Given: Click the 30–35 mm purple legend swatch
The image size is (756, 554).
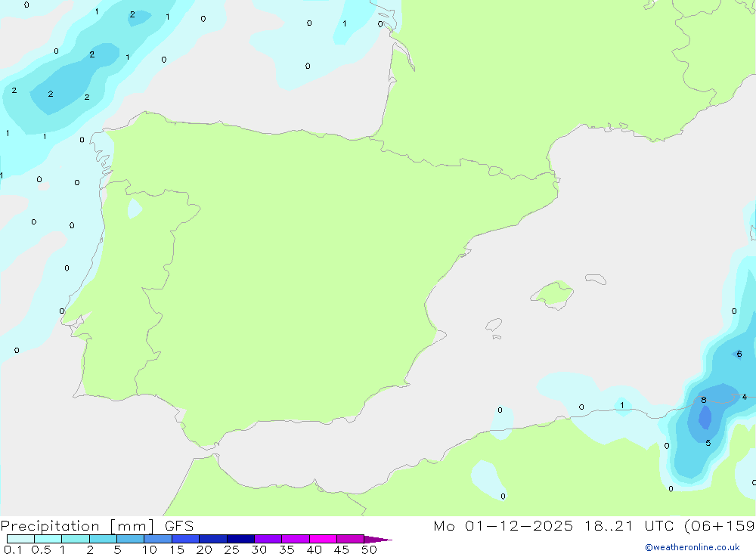Looking at the screenshot, I should point(268,539).
